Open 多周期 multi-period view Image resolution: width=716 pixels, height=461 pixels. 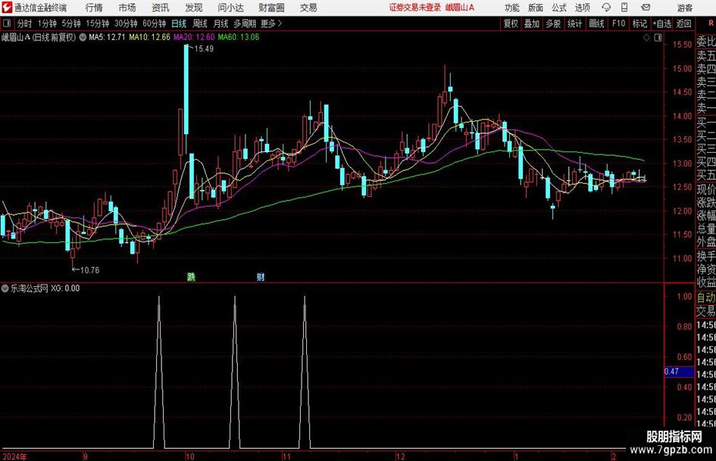245,23
